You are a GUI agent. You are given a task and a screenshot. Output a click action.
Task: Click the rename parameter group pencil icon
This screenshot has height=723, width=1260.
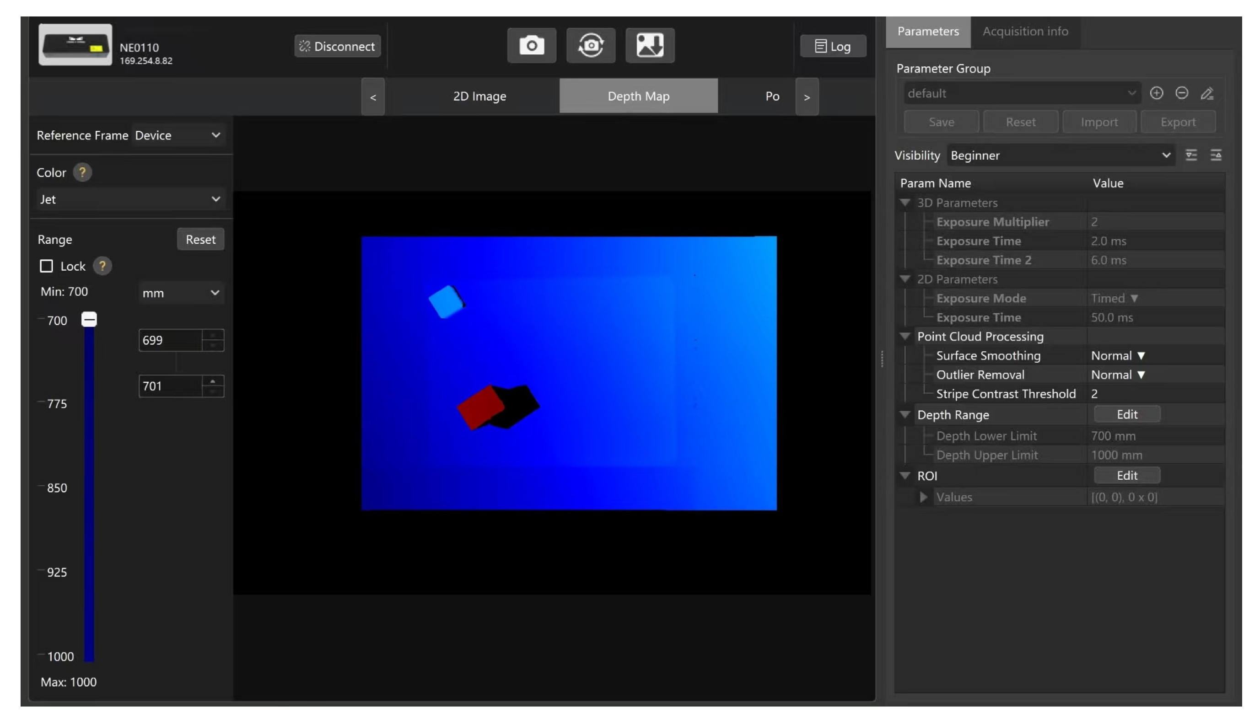(x=1207, y=93)
